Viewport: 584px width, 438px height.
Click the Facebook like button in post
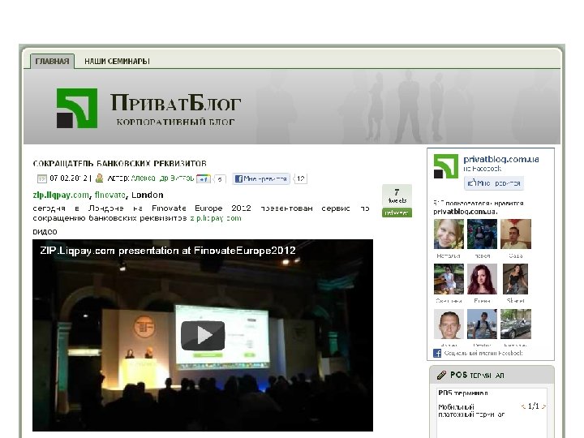tap(261, 178)
